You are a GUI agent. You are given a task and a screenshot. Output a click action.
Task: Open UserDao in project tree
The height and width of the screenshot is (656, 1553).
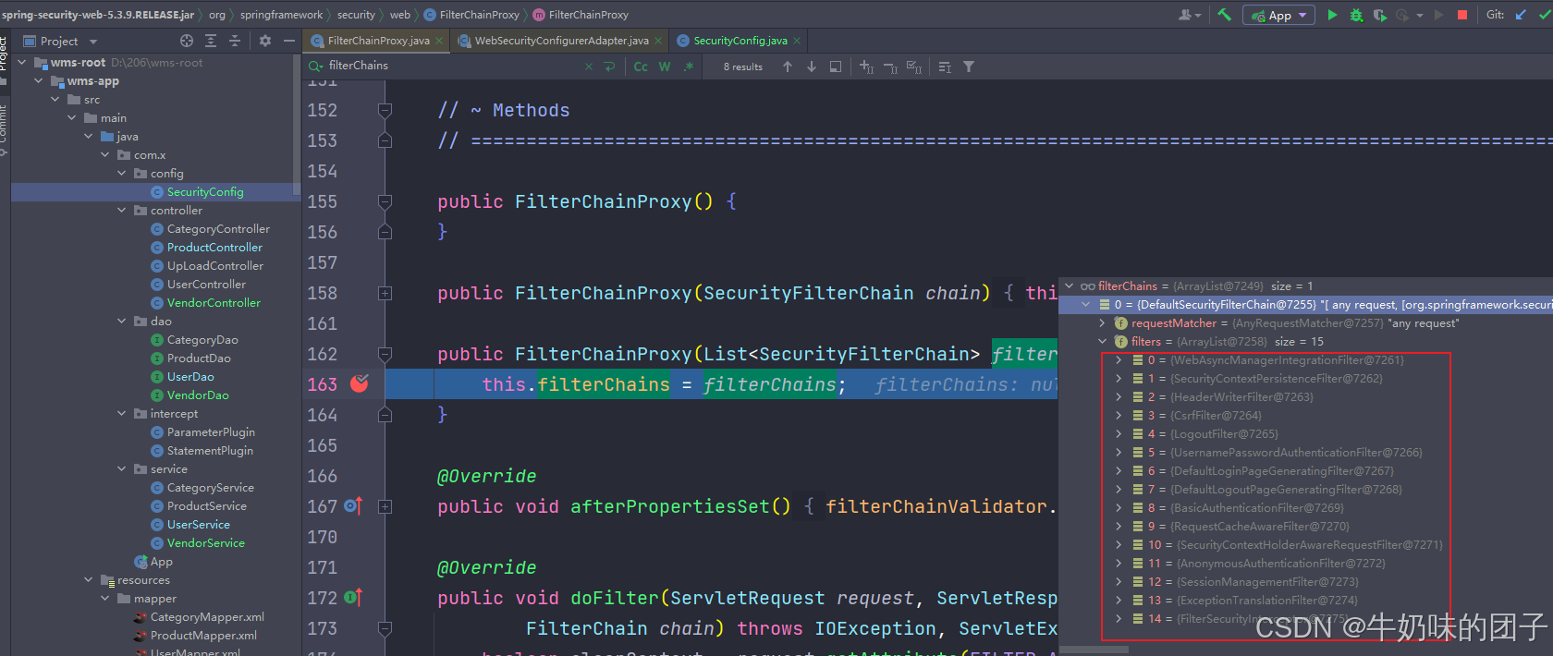coord(190,377)
